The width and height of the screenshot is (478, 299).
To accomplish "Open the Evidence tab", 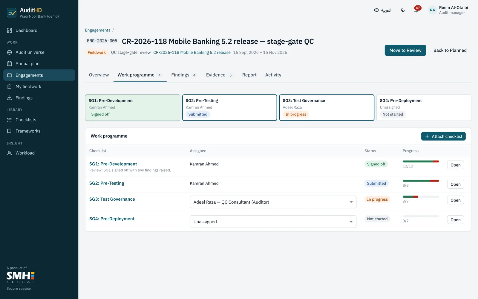I will click(x=219, y=75).
